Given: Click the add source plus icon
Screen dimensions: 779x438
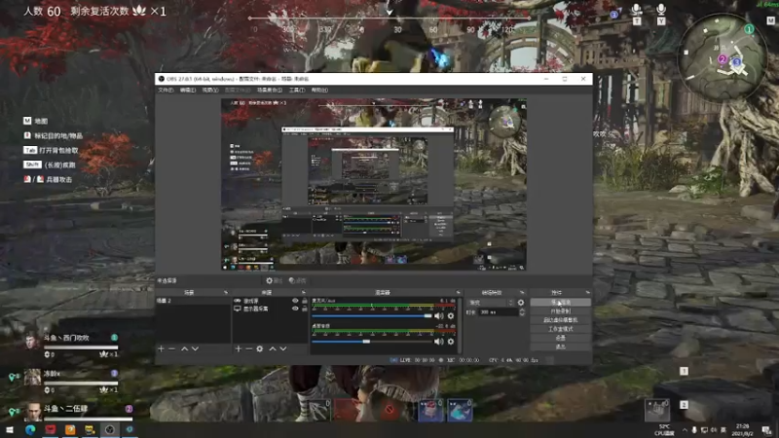Looking at the screenshot, I should pos(238,348).
